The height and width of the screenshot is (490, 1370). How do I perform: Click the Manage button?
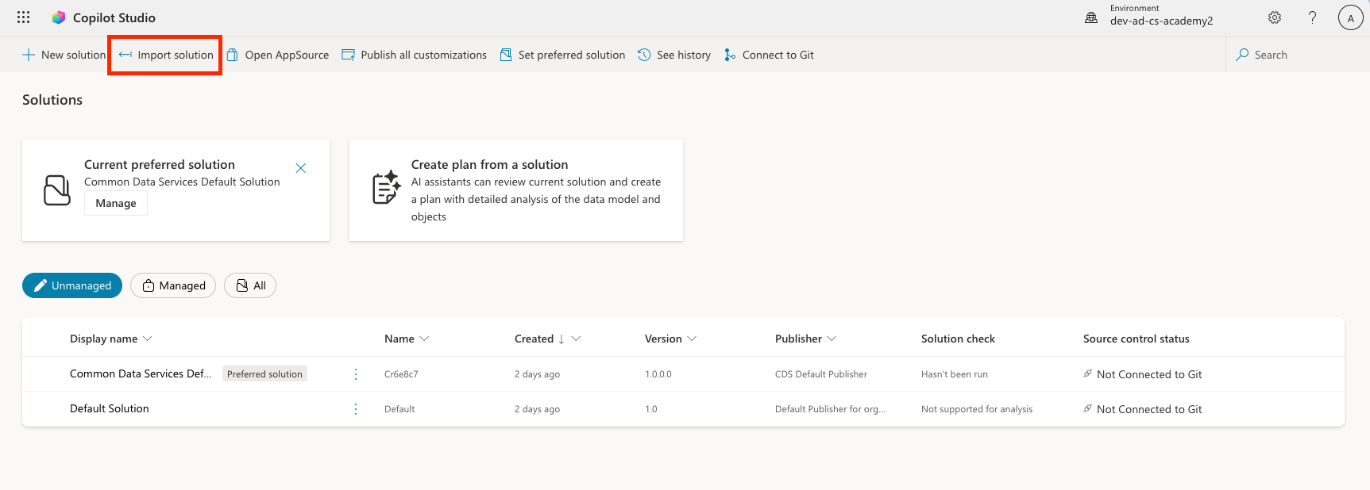(116, 203)
